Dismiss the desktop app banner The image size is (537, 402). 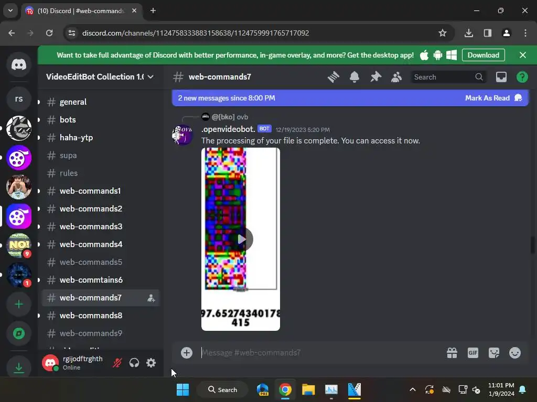coord(523,55)
